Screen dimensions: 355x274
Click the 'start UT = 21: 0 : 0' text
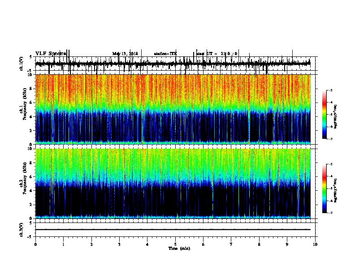tap(217, 54)
